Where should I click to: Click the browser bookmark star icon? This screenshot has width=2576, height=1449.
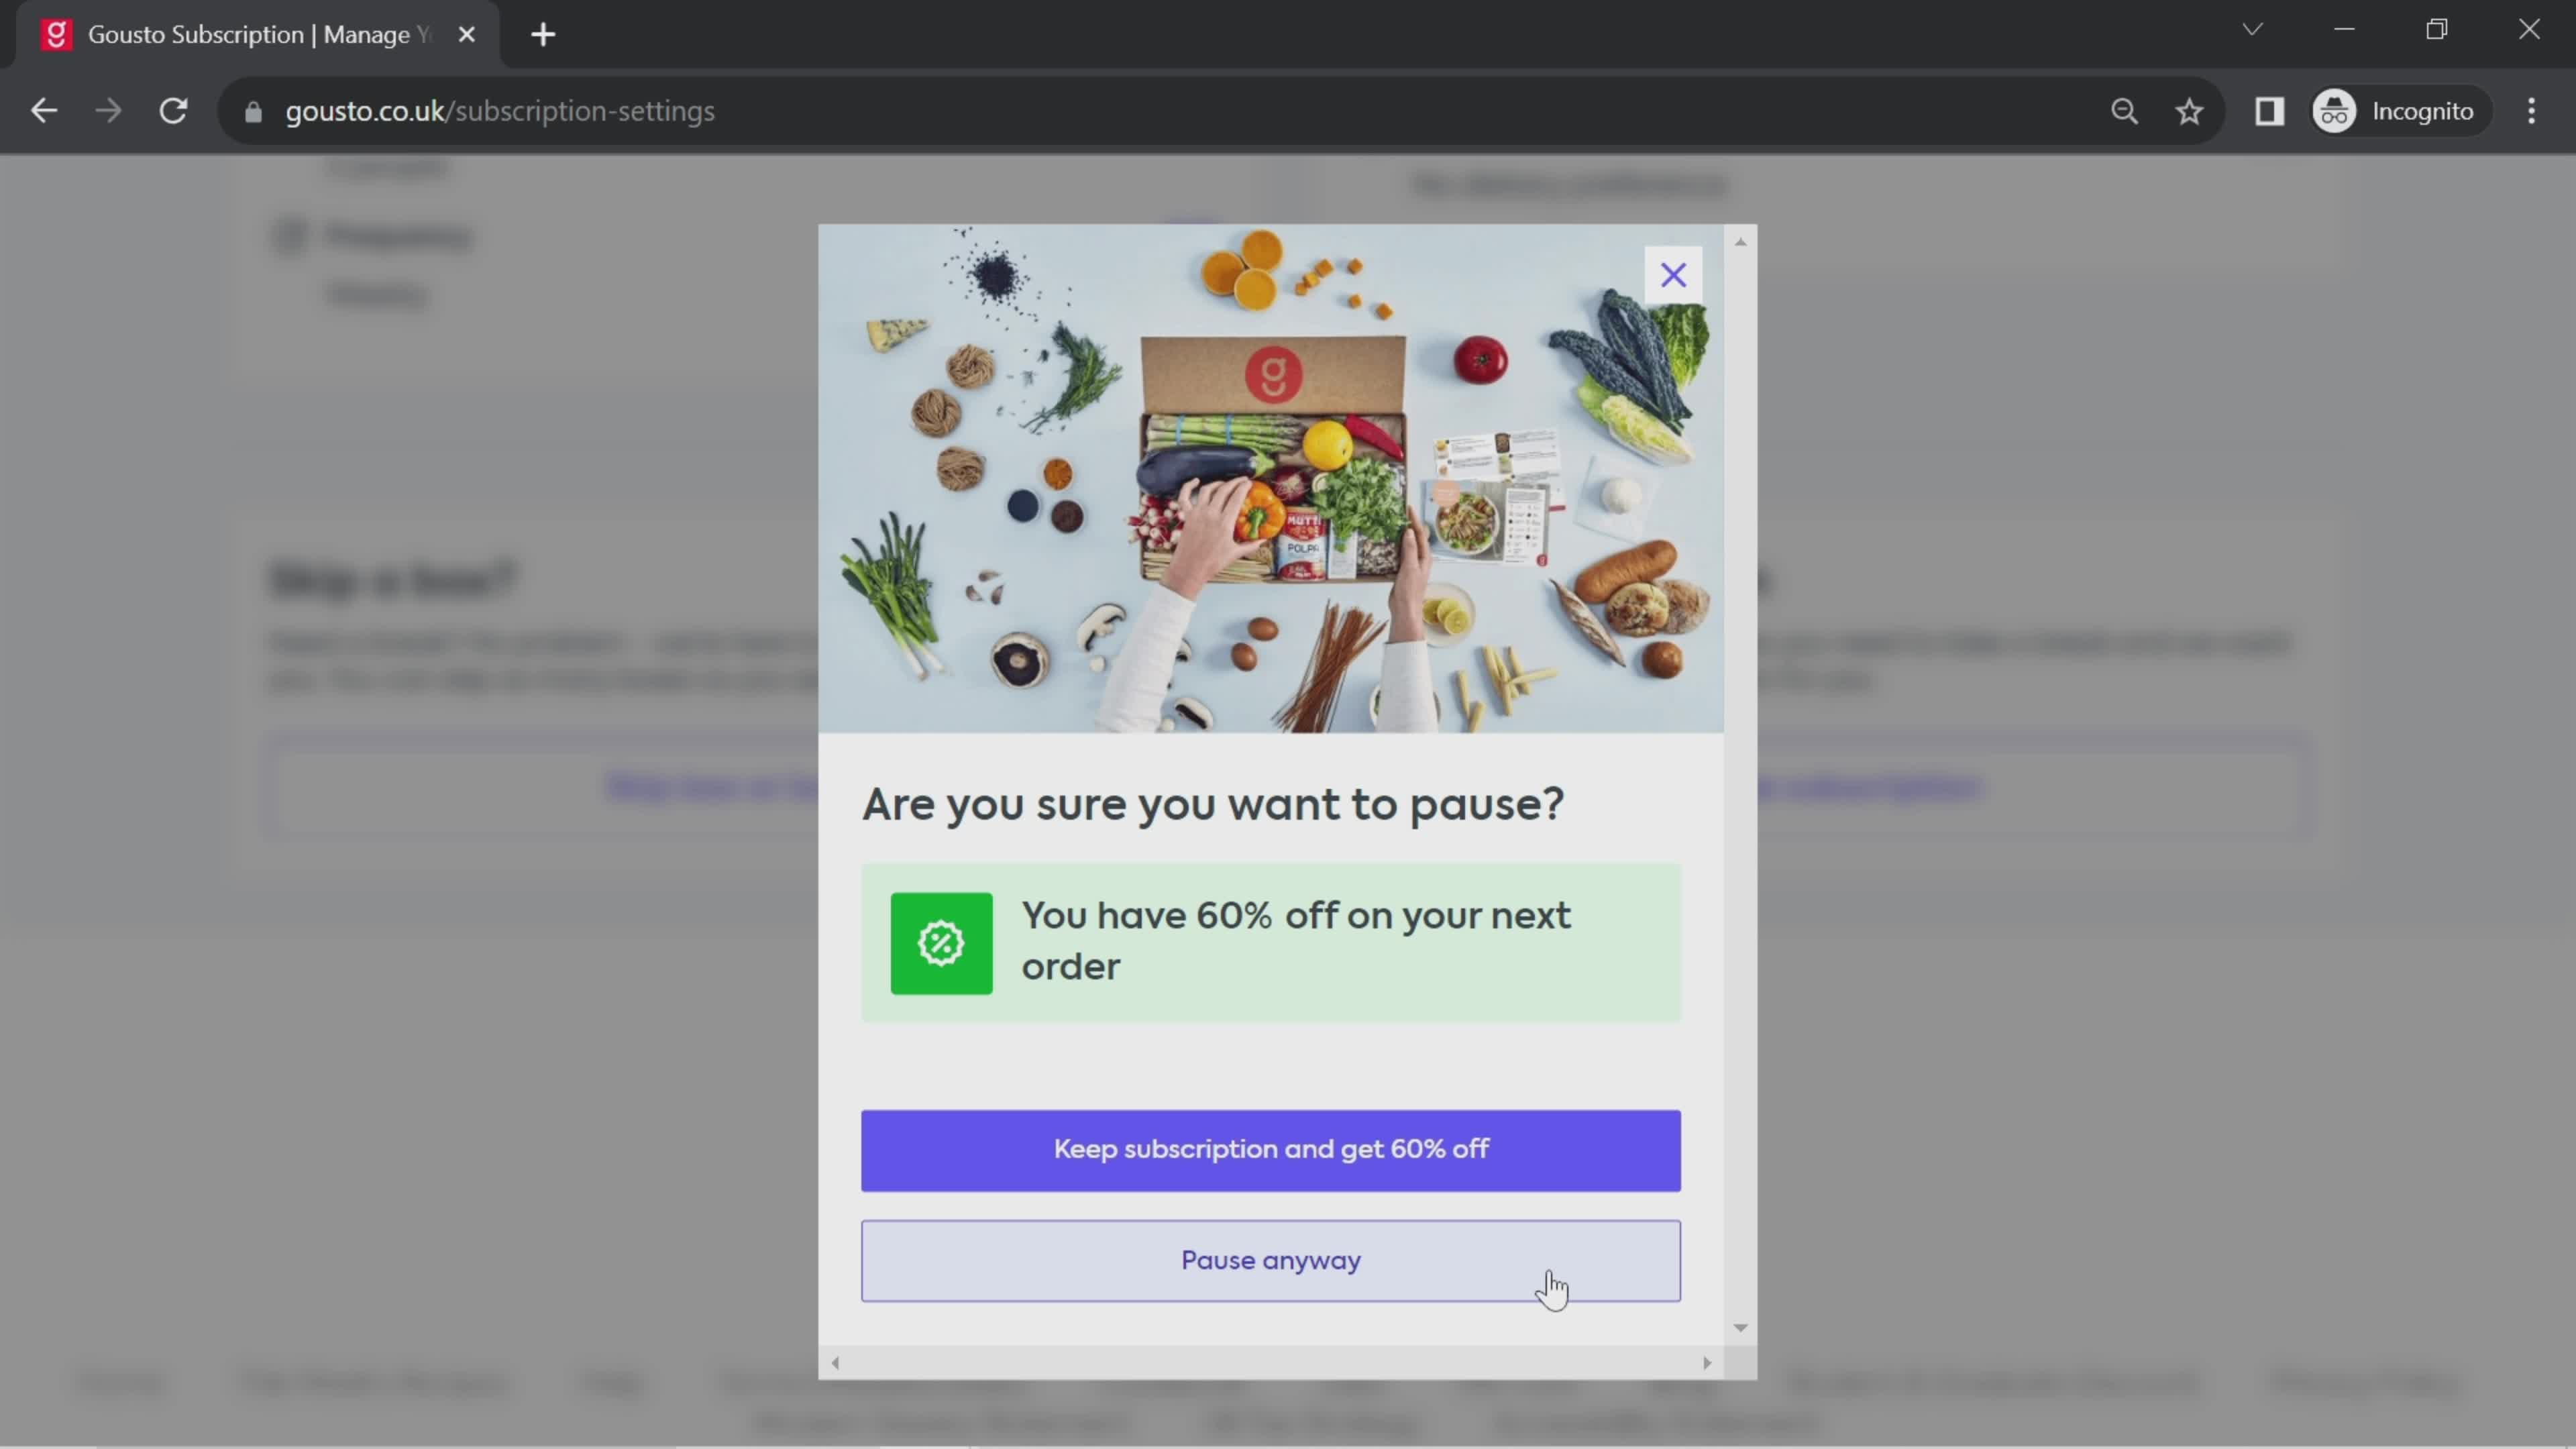point(2190,111)
